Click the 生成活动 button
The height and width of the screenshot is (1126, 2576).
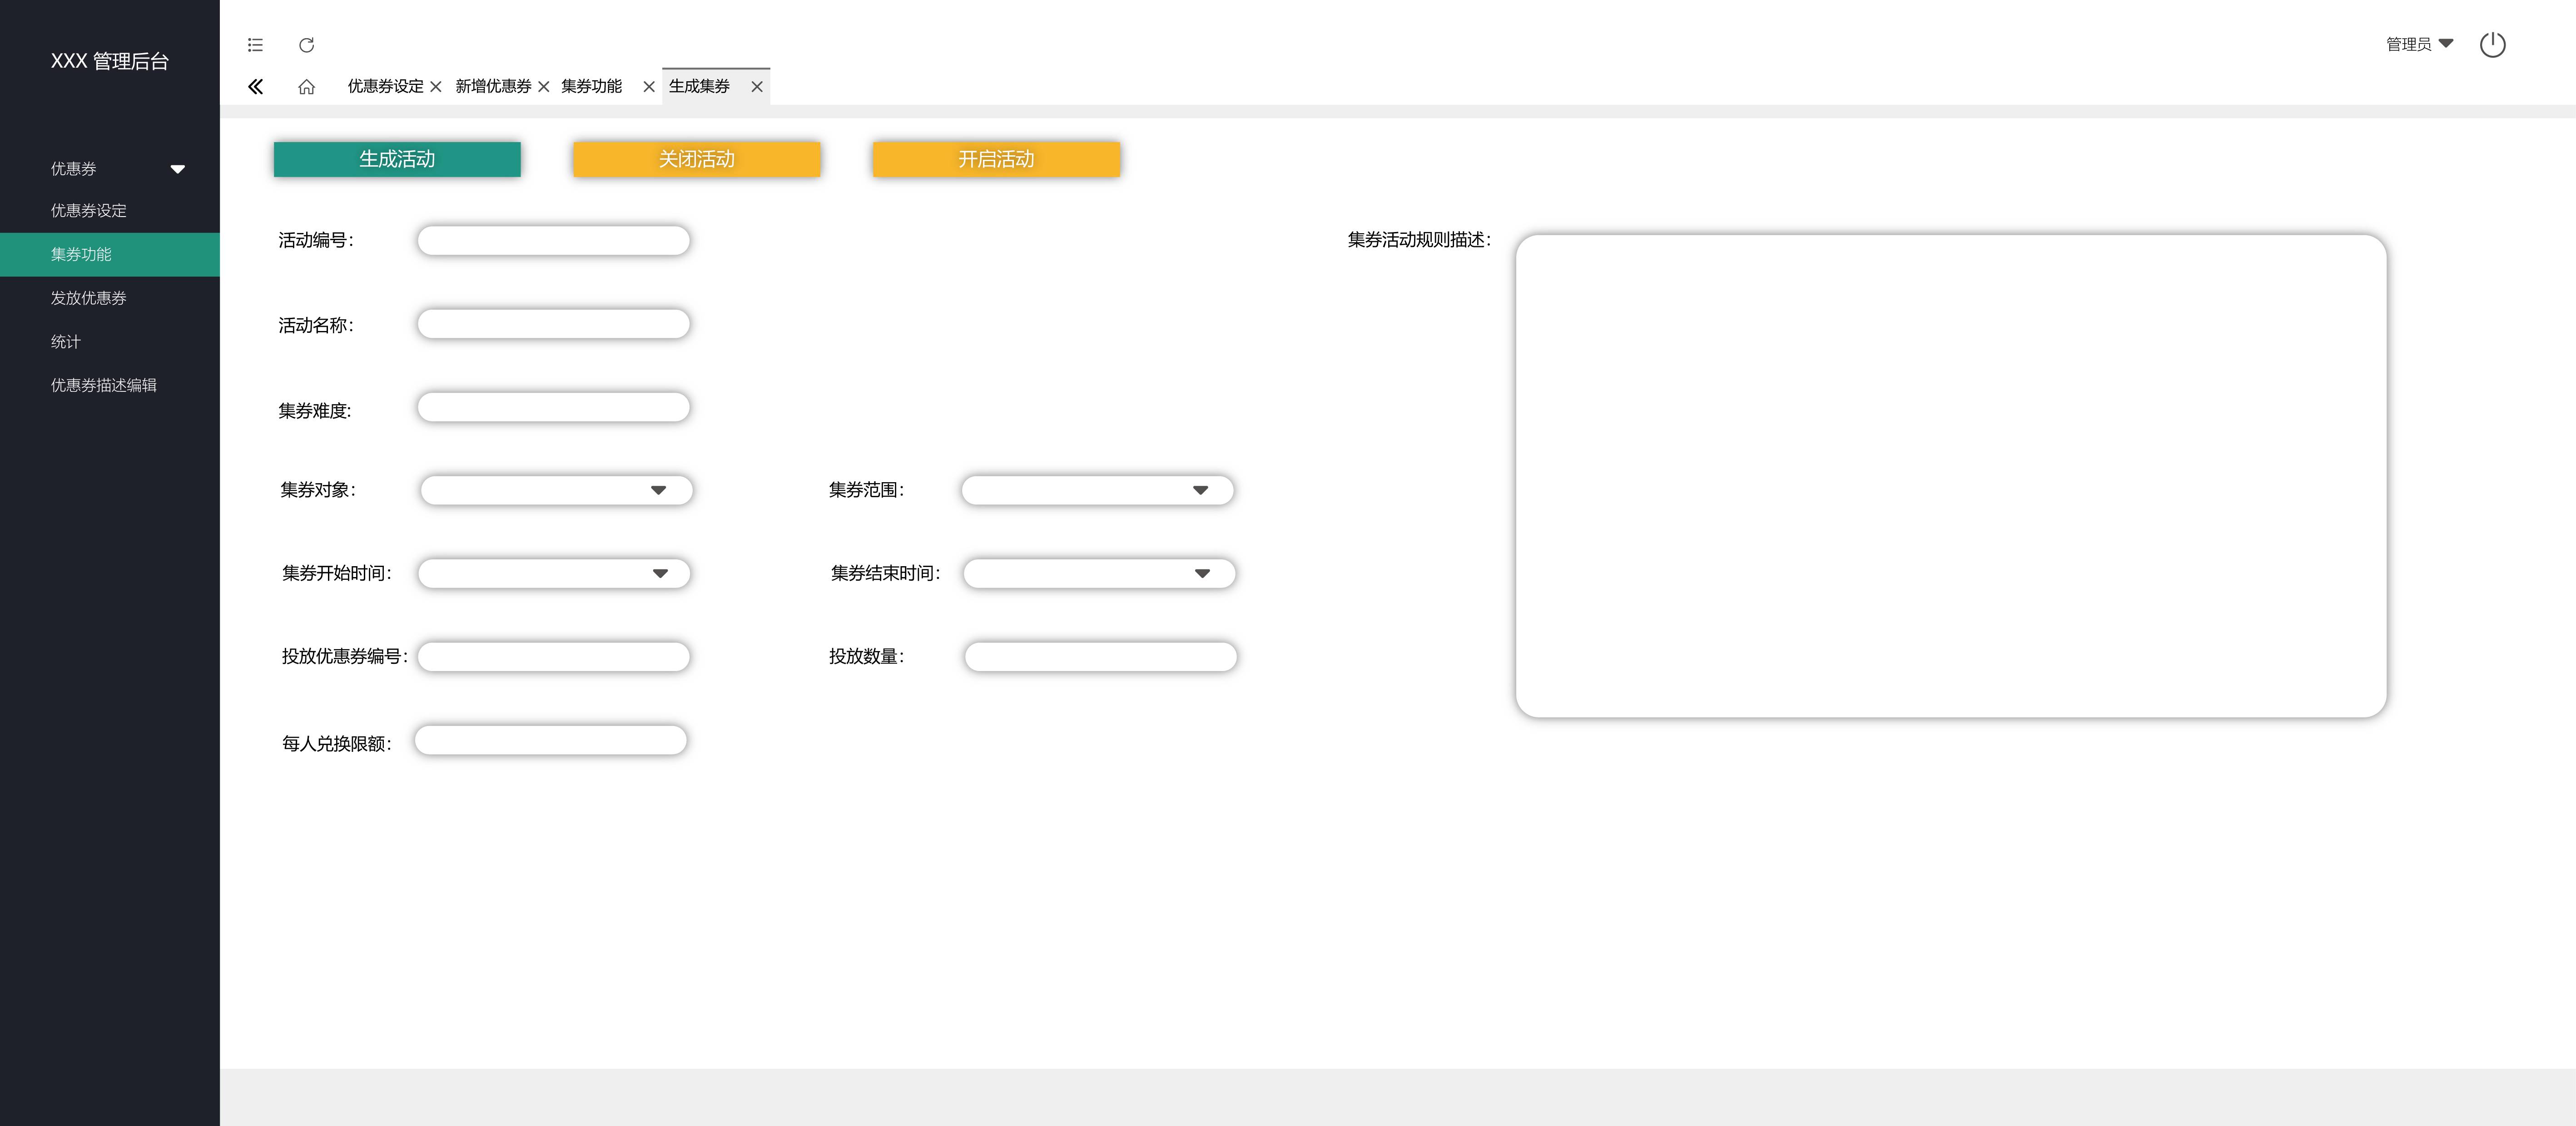(x=397, y=160)
